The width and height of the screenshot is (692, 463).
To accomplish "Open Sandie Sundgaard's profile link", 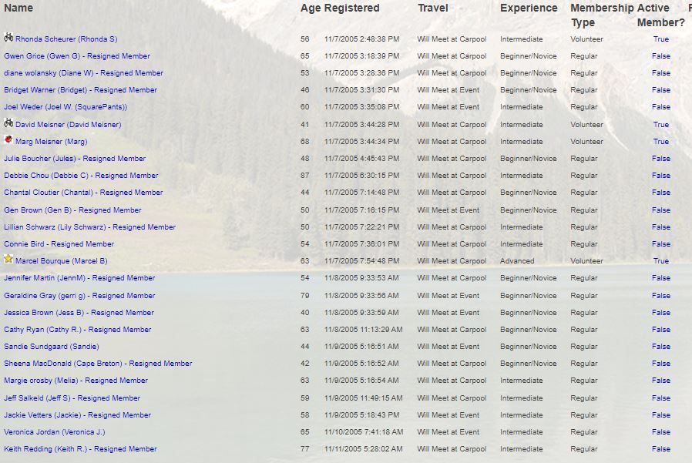I will pos(52,347).
